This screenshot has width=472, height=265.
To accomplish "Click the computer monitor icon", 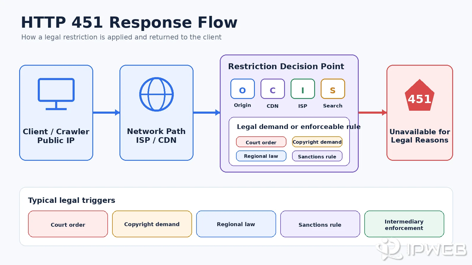I will [56, 94].
